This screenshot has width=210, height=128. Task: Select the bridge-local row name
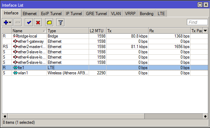point(27,36)
